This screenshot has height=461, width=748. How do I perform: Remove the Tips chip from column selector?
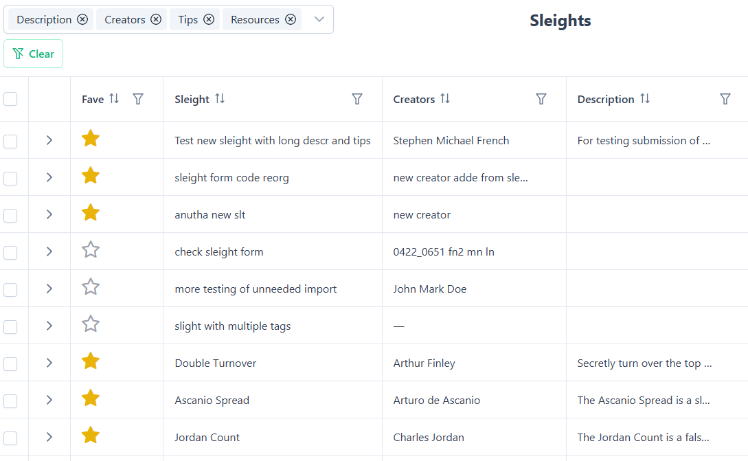209,19
